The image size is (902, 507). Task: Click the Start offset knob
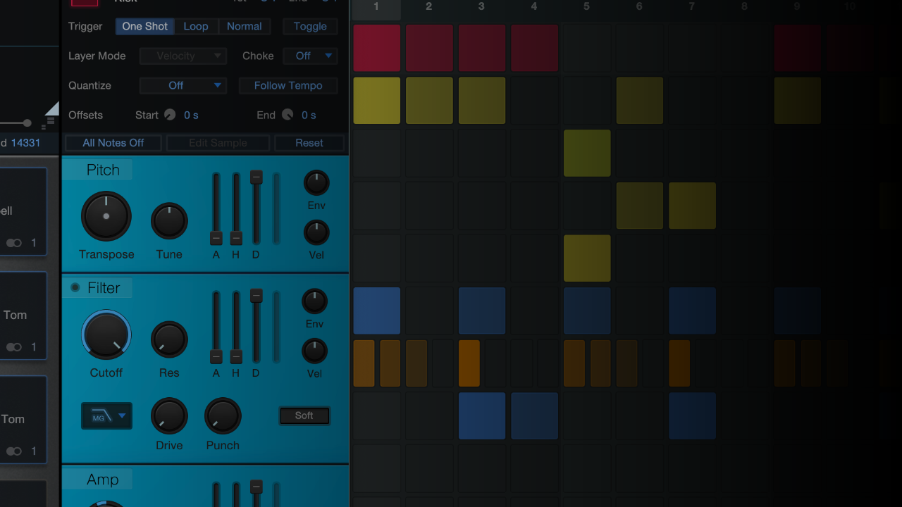coord(170,115)
